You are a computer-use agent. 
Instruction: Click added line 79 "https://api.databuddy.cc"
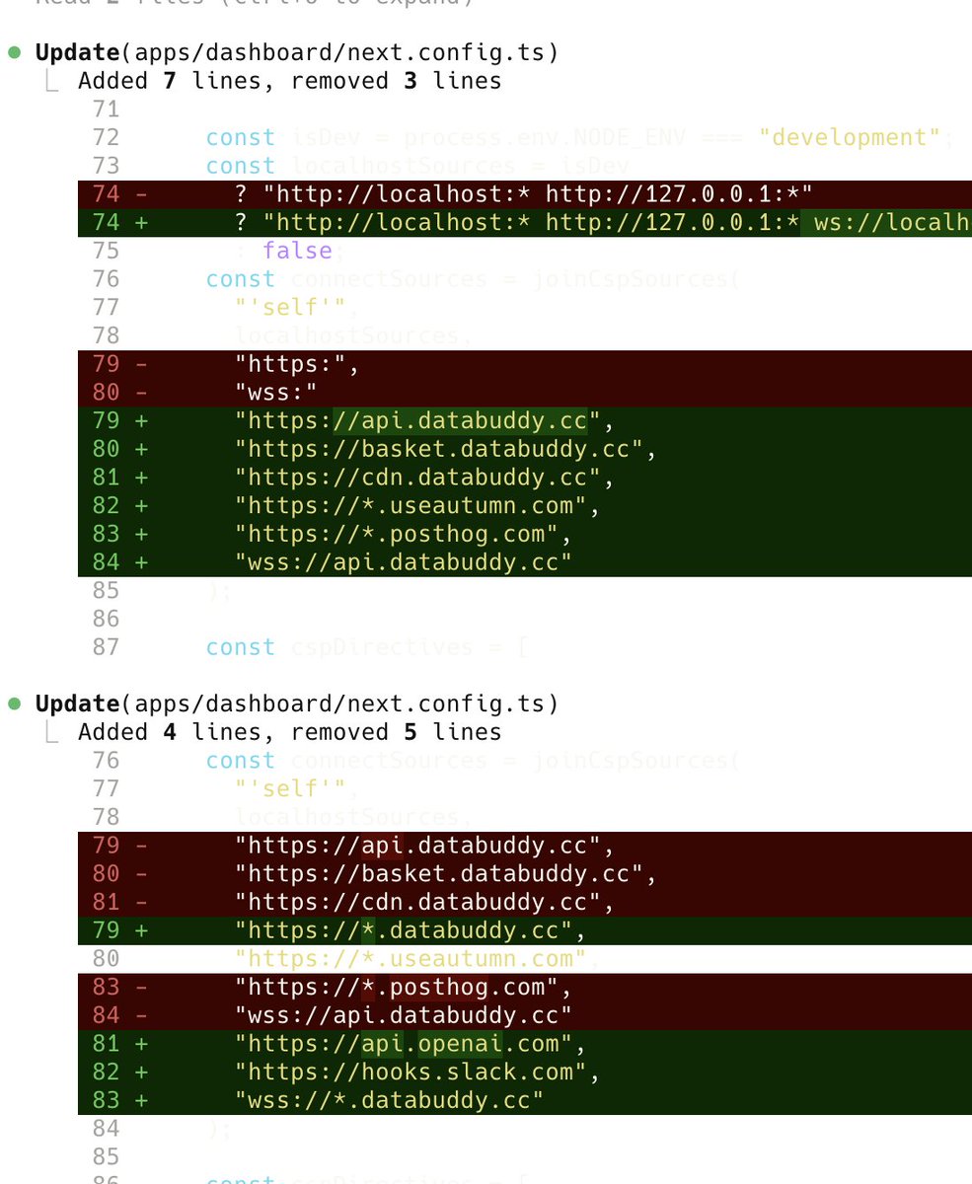525,422
